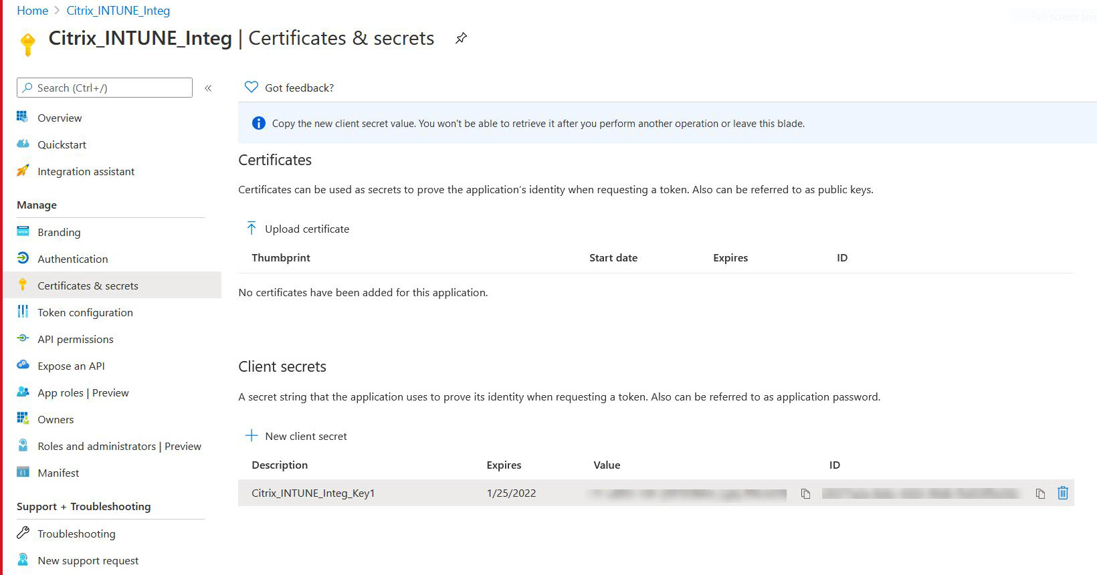1097x575 pixels.
Task: Open the Troubleshooting page
Action: (x=76, y=534)
